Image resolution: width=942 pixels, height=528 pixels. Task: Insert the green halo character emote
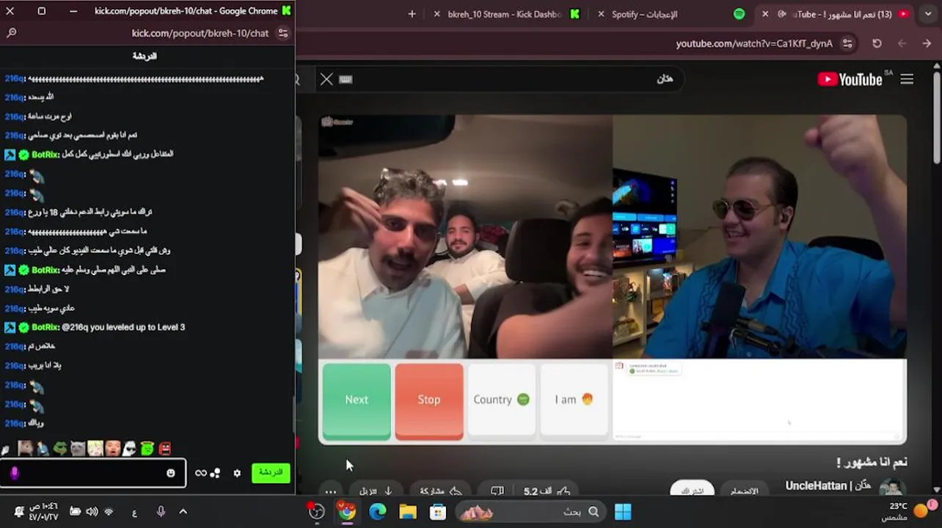point(147,448)
